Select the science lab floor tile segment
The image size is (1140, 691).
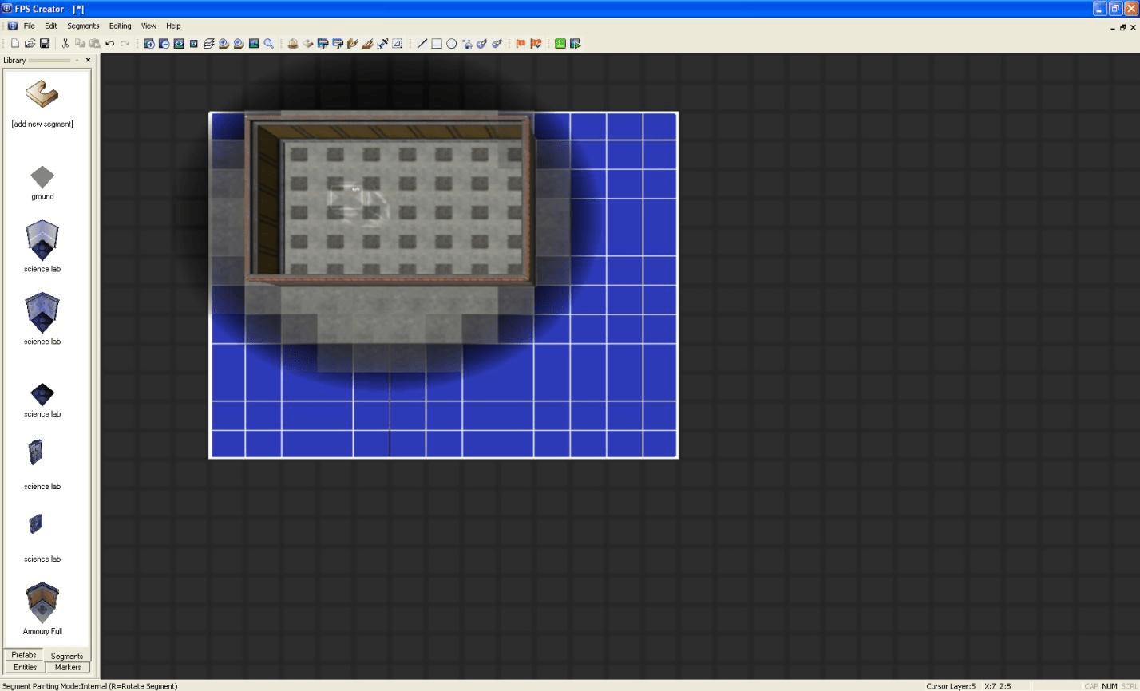pos(42,400)
